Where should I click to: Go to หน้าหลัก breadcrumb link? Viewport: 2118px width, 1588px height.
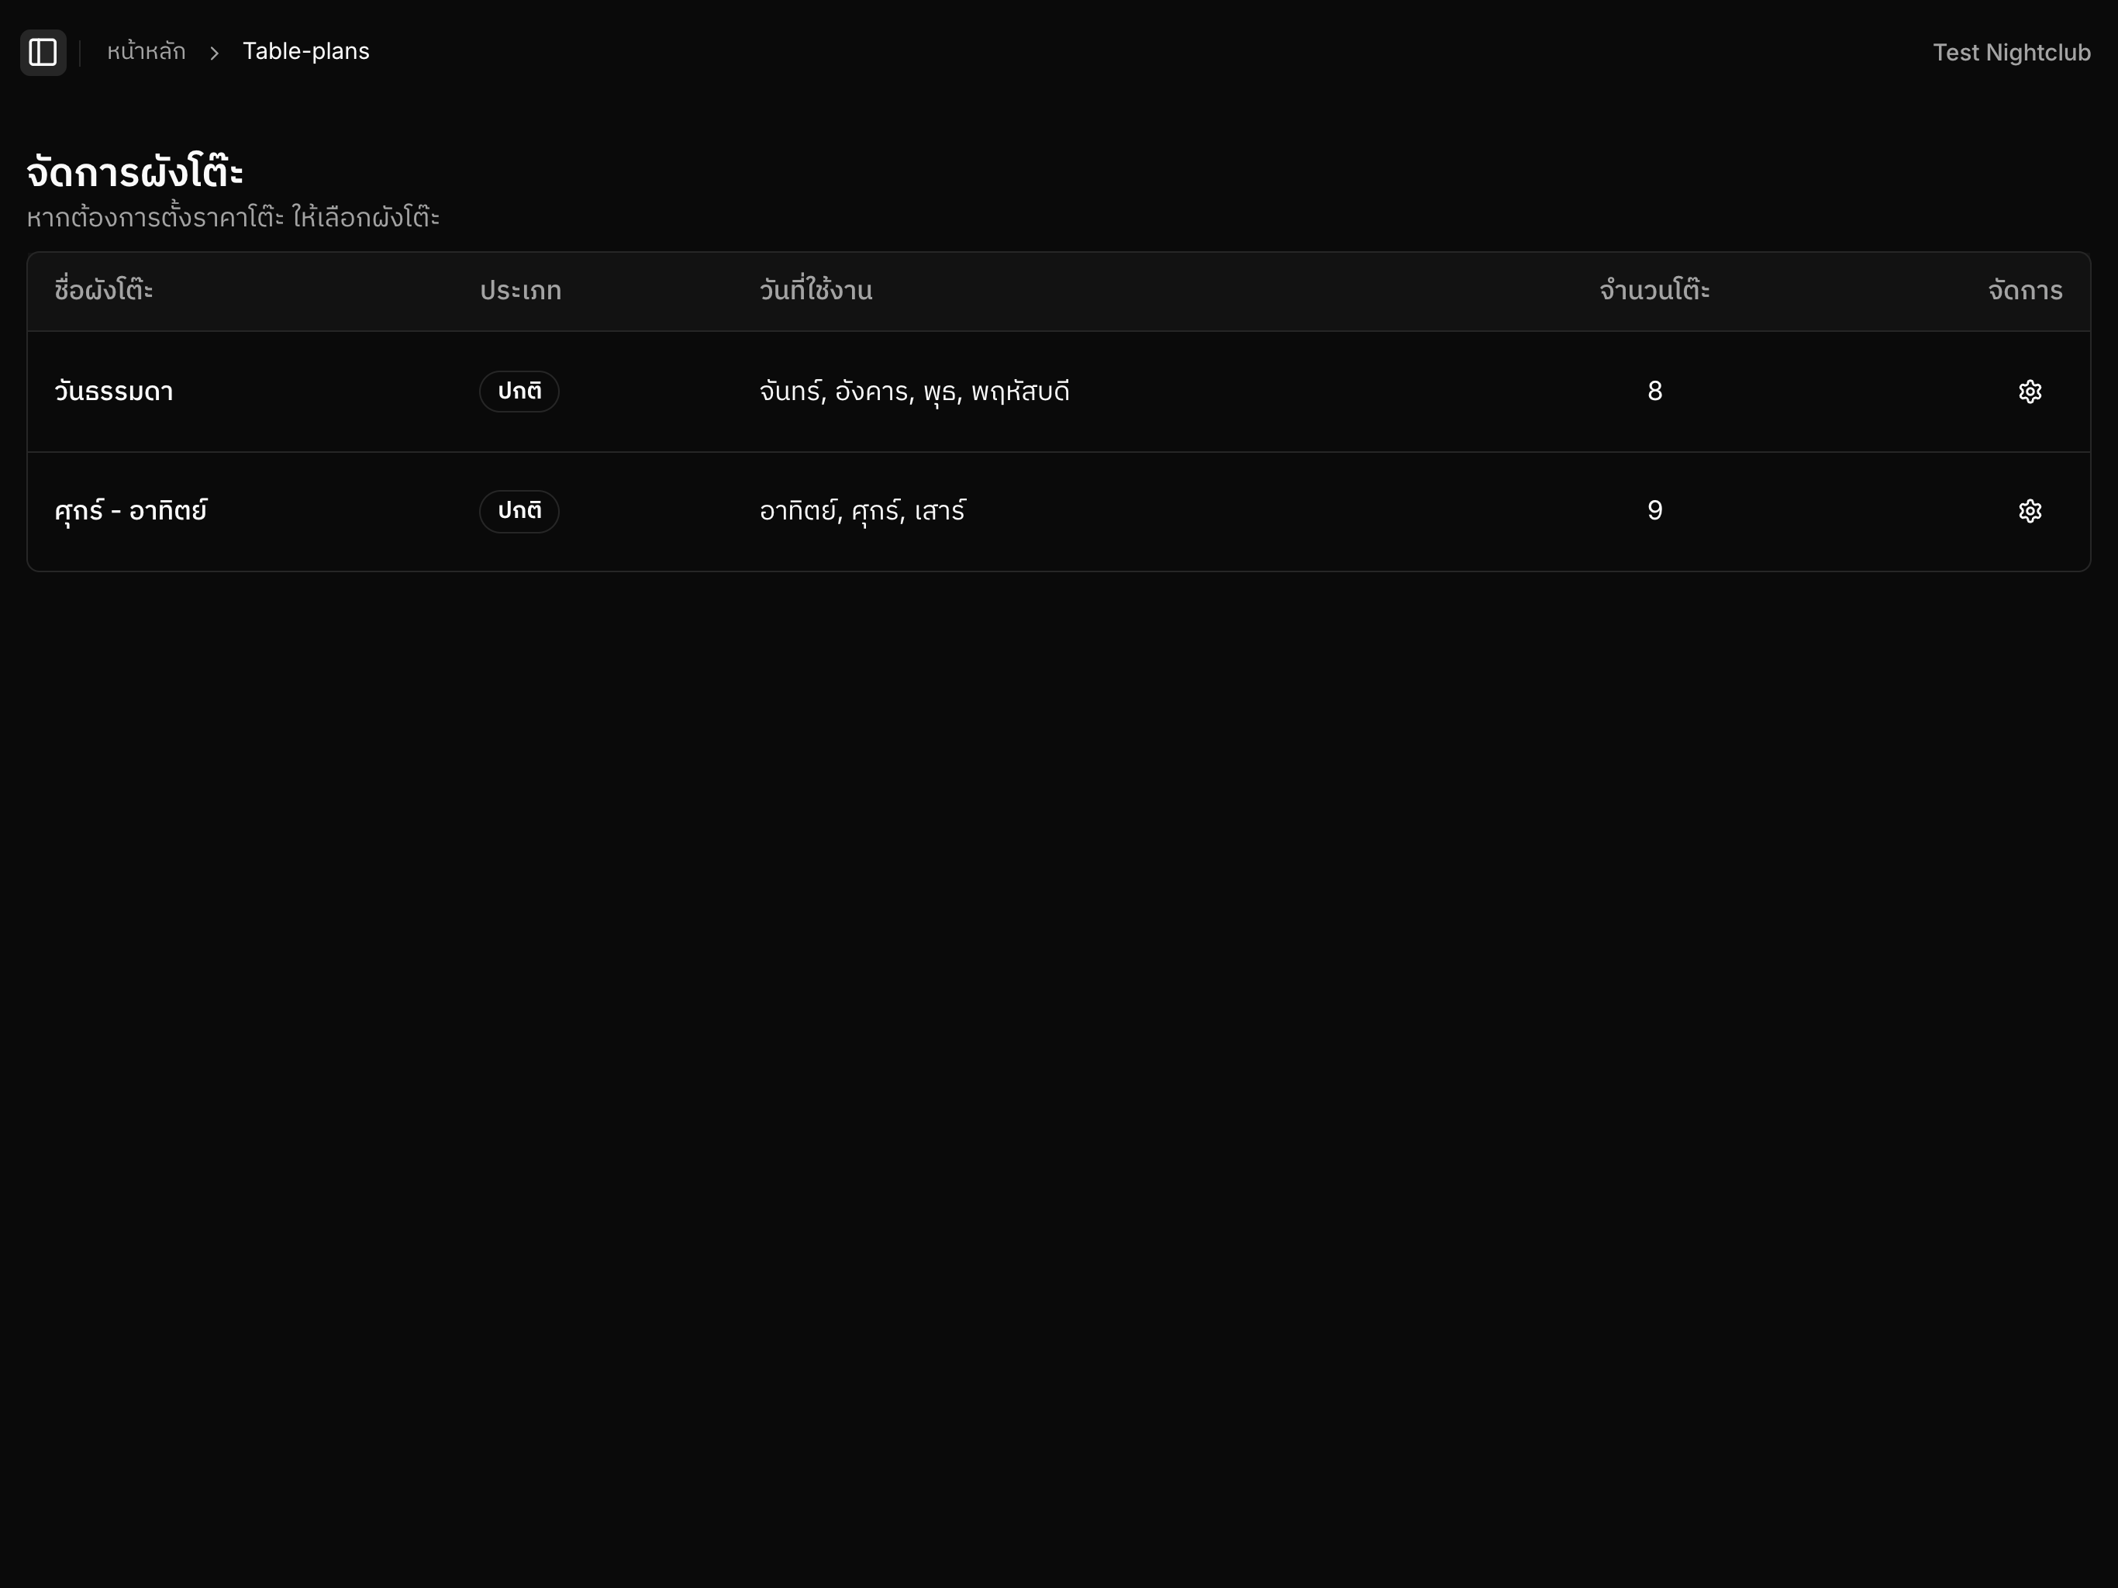pos(147,52)
